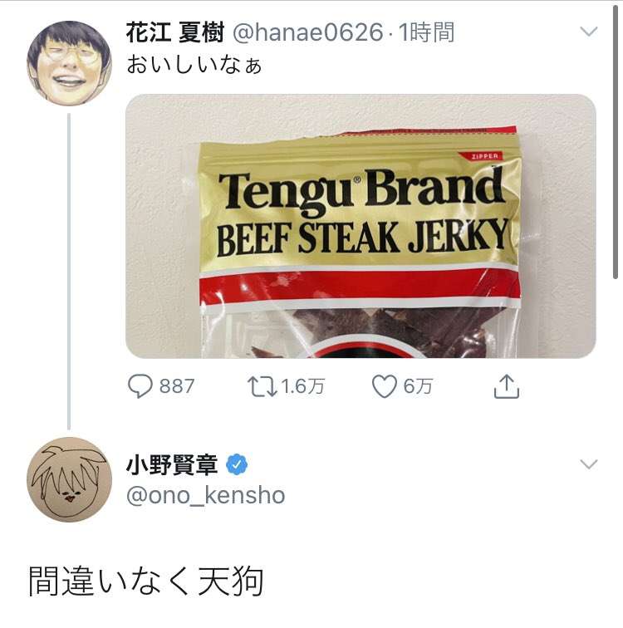This screenshot has height=628, width=623.
Task: Click the 1時間 timestamp
Action: [x=427, y=32]
